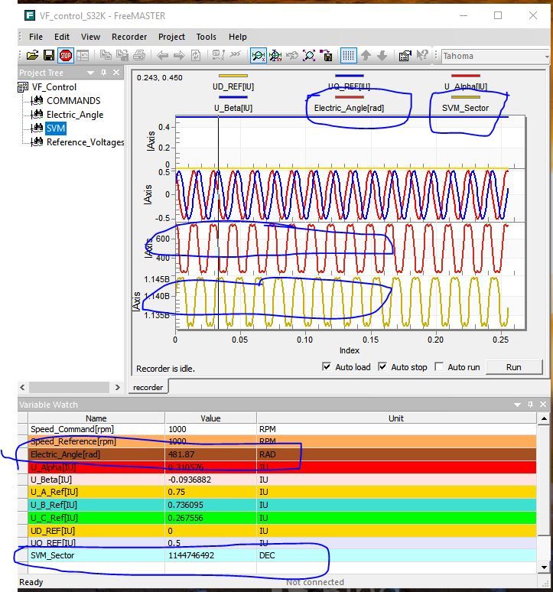Viewport: 553px width, 592px height.
Task: Open the Recorder menu
Action: coord(129,37)
